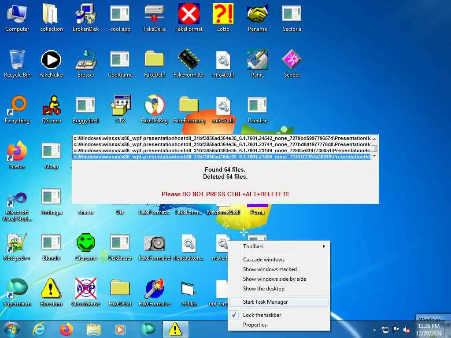The height and width of the screenshot is (338, 451).
Task: Select the FakeFormat.e torch icon
Action: pos(154,292)
